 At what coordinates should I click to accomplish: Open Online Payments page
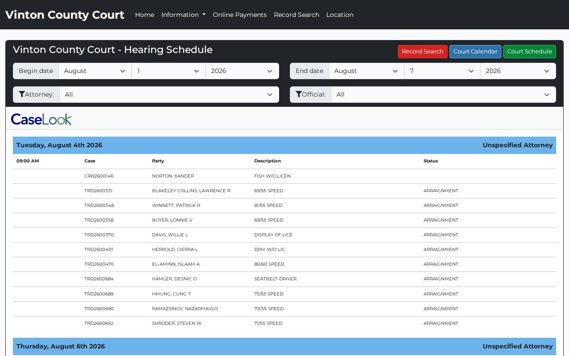click(x=240, y=15)
